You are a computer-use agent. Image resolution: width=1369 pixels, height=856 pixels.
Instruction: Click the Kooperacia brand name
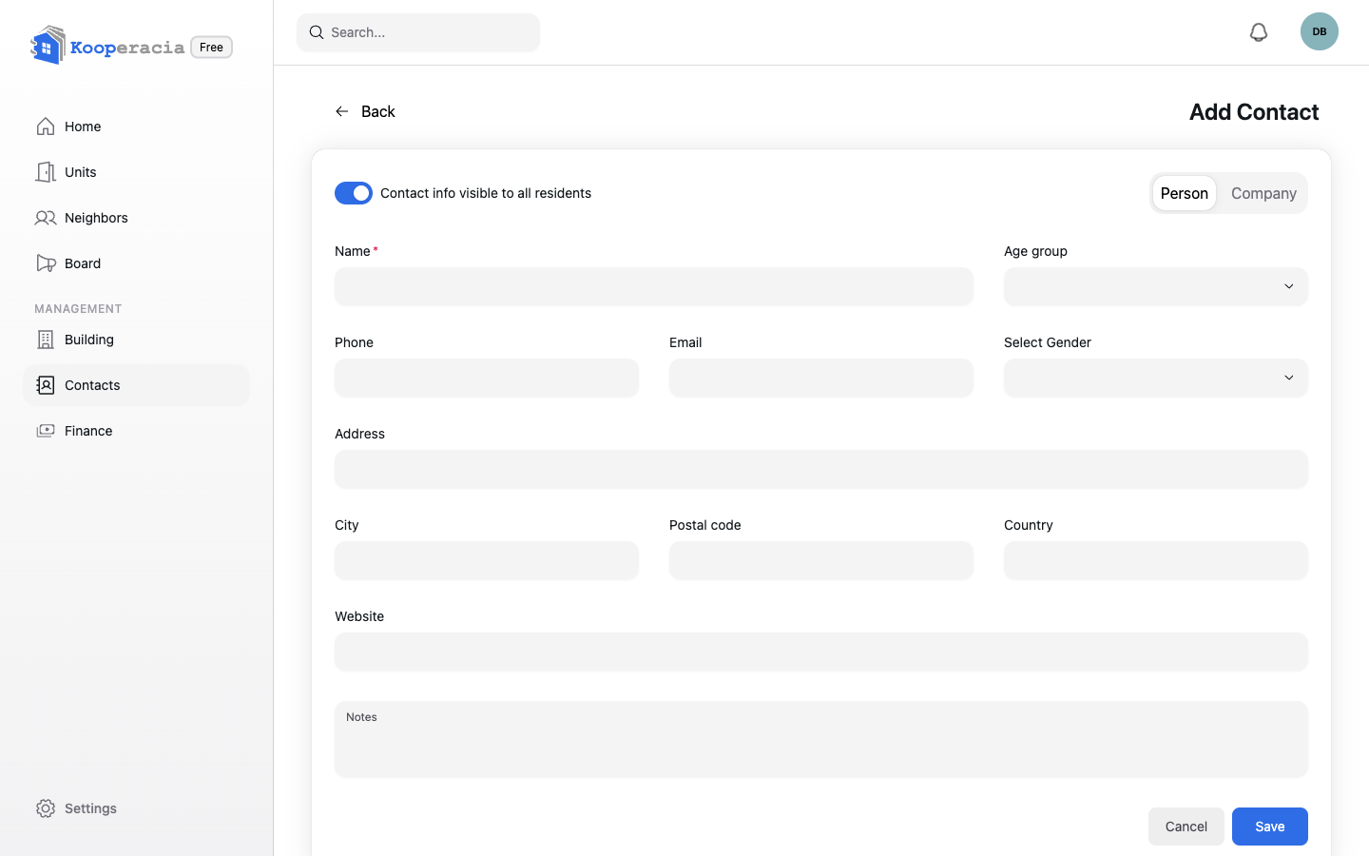[x=127, y=48]
